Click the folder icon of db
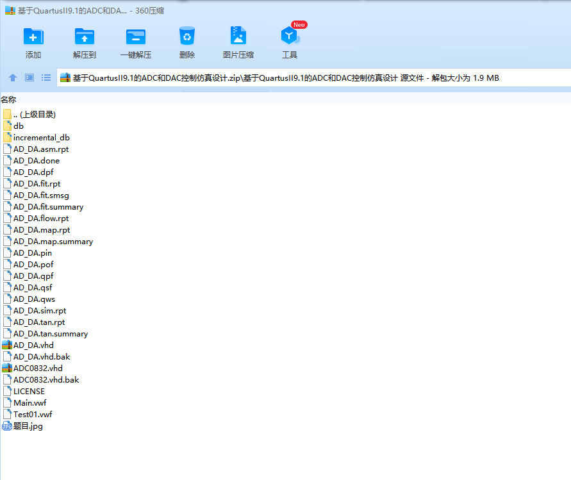 pos(7,126)
